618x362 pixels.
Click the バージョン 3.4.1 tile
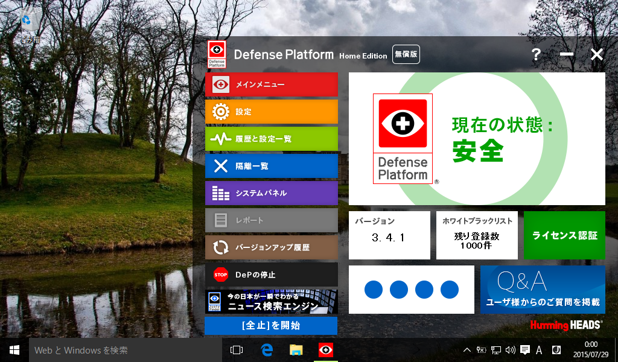(x=389, y=235)
